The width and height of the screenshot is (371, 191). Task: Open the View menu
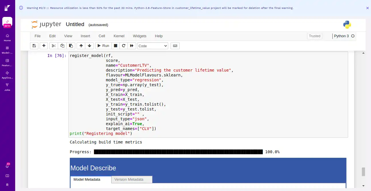pyautogui.click(x=68, y=36)
